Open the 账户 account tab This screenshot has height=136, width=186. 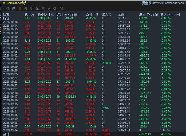click(x=63, y=9)
